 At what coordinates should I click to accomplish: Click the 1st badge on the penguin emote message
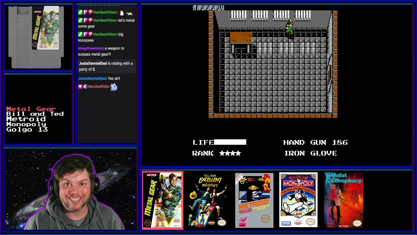[x=85, y=12]
